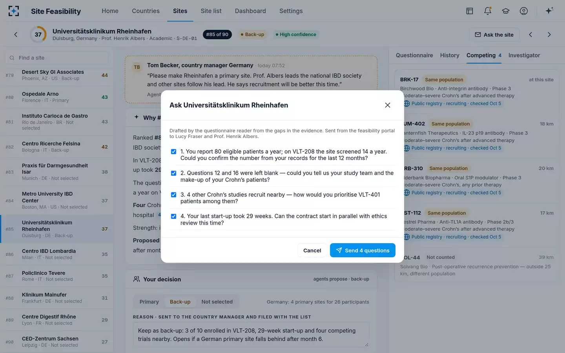This screenshot has height=353, width=565.
Task: Open the notifications bell
Action: tap(488, 11)
